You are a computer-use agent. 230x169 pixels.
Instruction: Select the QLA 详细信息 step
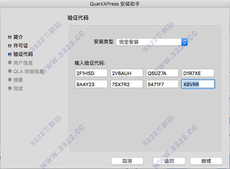tap(29, 71)
